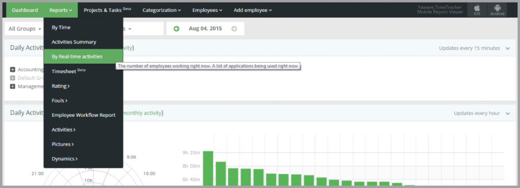The image size is (520, 188).
Task: Collapse the 'Updates every hour' panel chevron
Action: click(x=508, y=114)
